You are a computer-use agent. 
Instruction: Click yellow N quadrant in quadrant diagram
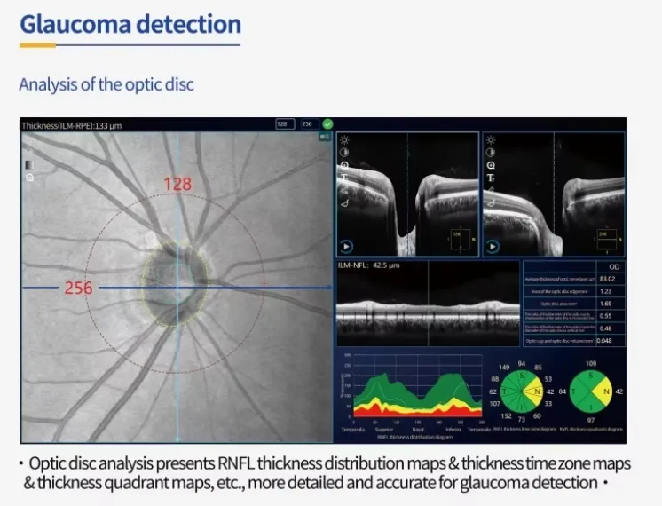(x=604, y=391)
